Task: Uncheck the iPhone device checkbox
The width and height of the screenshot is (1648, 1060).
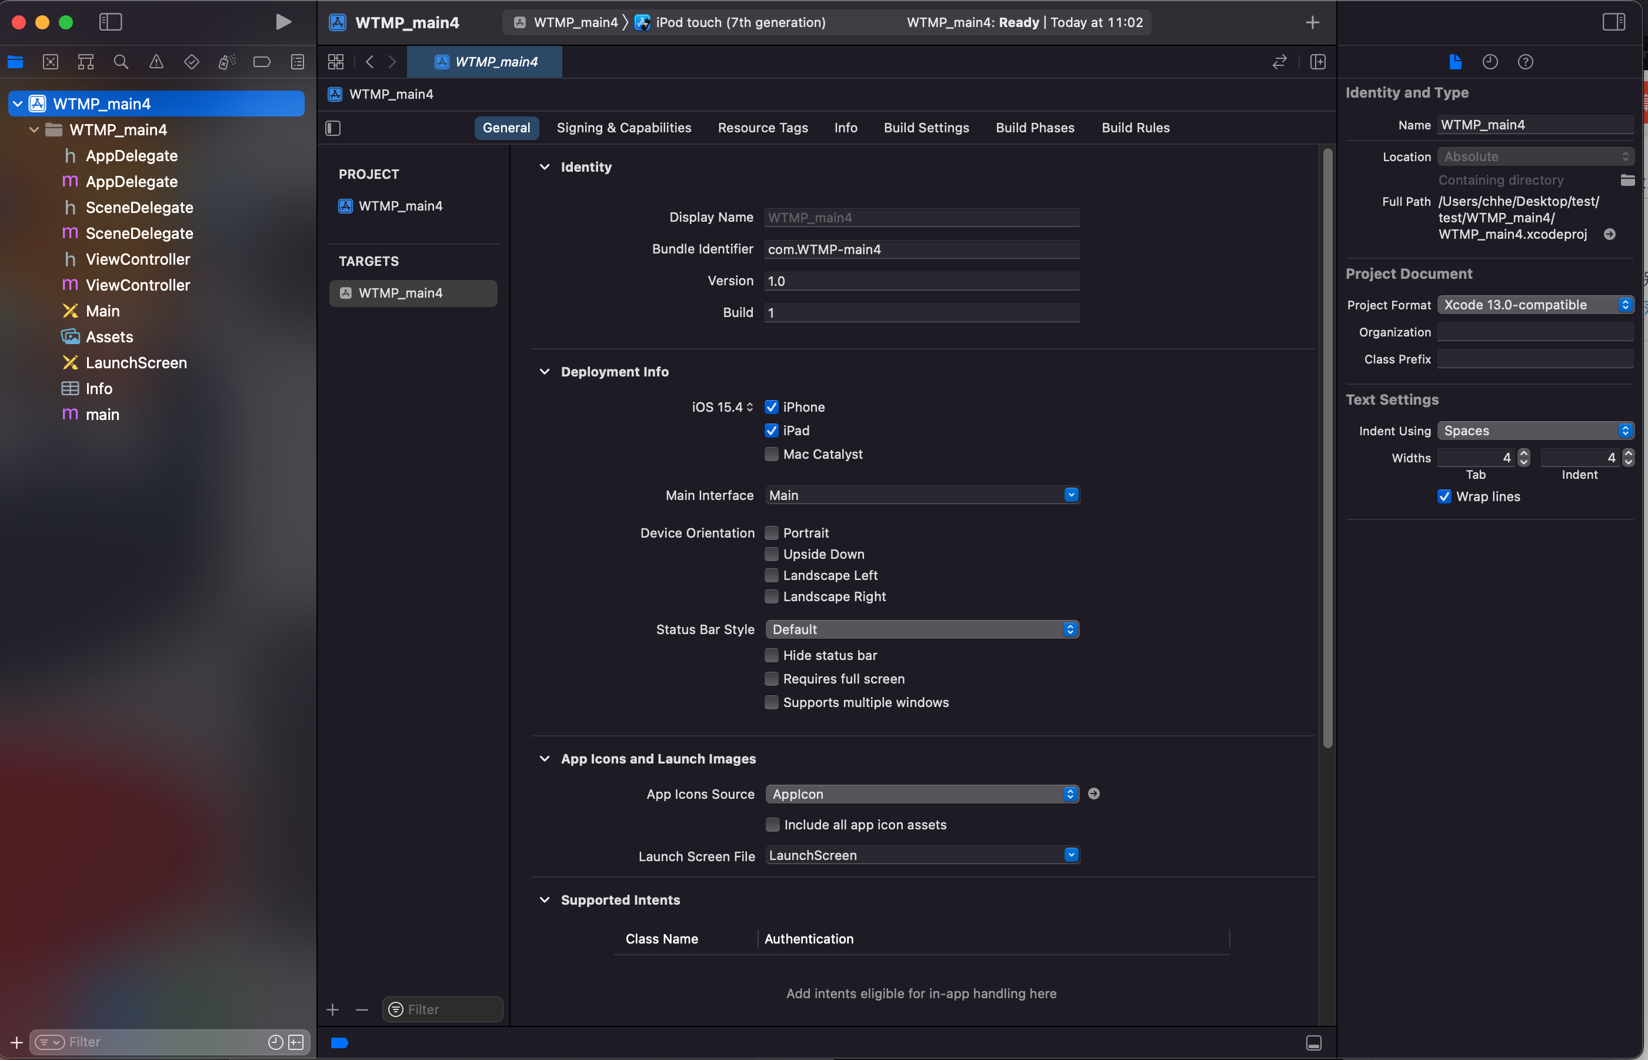Action: [771, 407]
